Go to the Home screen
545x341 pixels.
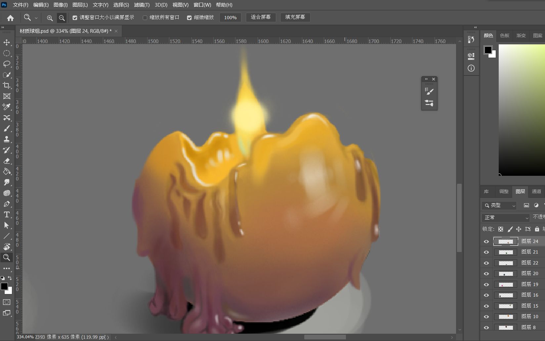[x=11, y=18]
